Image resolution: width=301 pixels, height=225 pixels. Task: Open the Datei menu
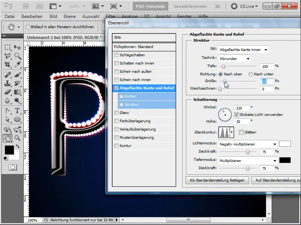coord(10,16)
